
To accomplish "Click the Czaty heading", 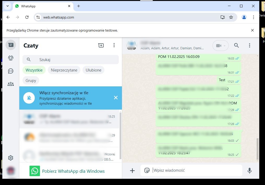I will 31,45.
